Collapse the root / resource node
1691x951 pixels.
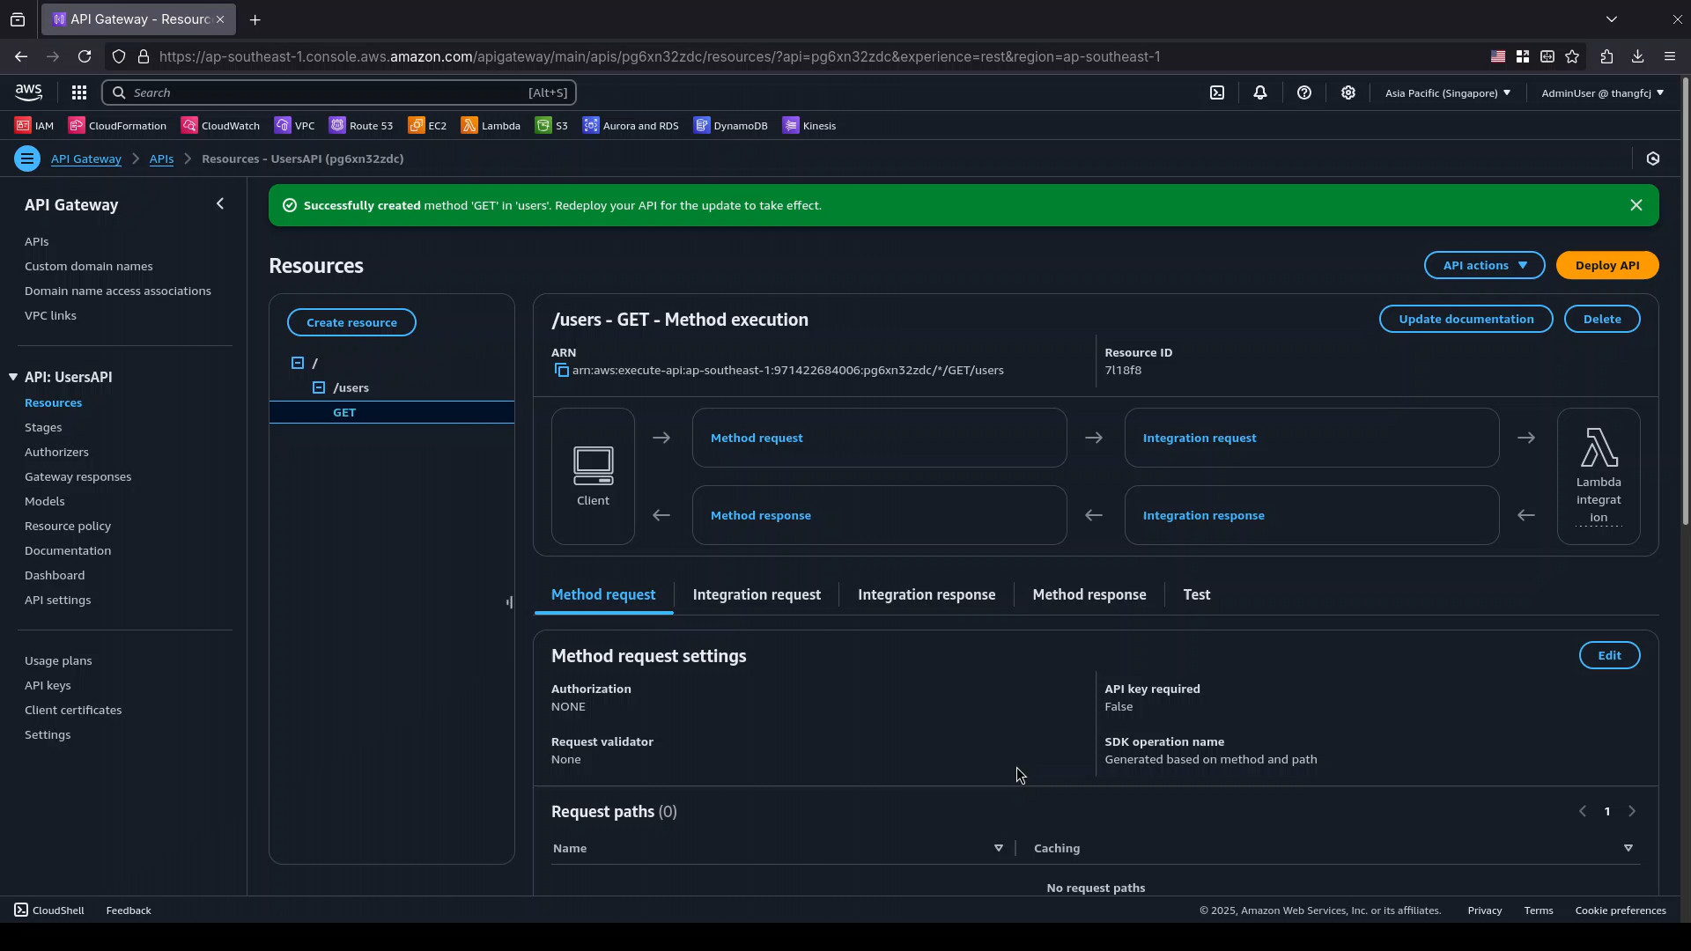click(x=298, y=363)
